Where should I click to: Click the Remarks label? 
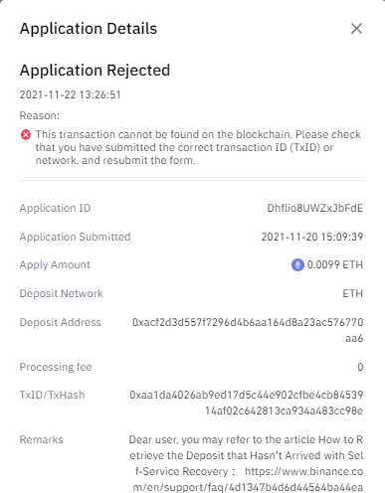pos(42,439)
